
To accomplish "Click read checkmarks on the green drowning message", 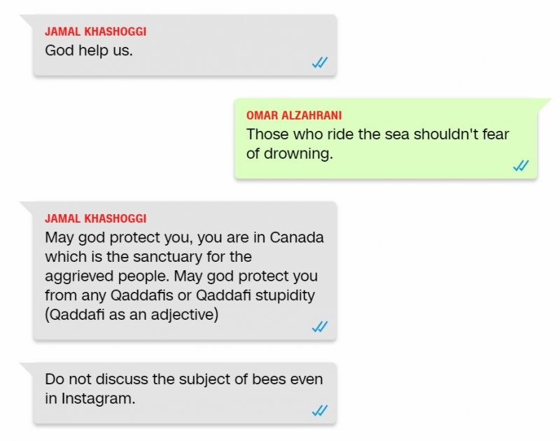I will (520, 165).
